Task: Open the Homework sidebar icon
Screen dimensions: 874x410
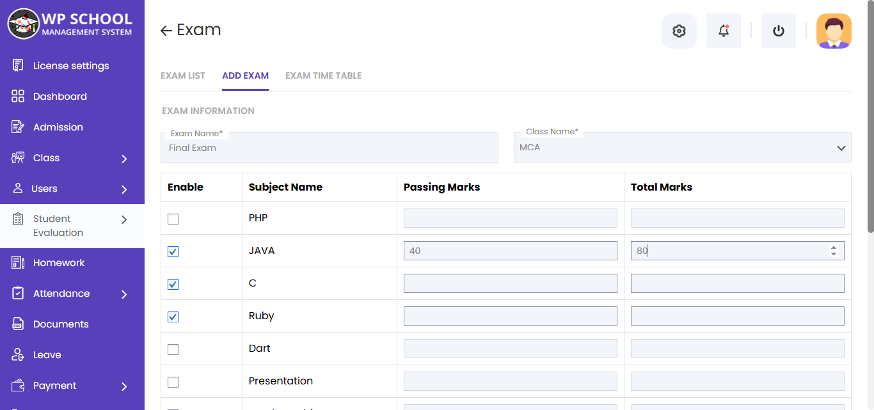Action: point(18,263)
